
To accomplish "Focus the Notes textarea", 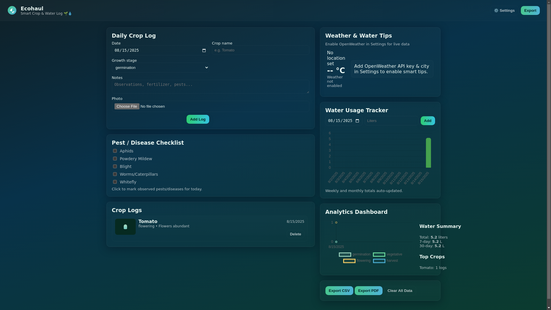I will pyautogui.click(x=211, y=87).
